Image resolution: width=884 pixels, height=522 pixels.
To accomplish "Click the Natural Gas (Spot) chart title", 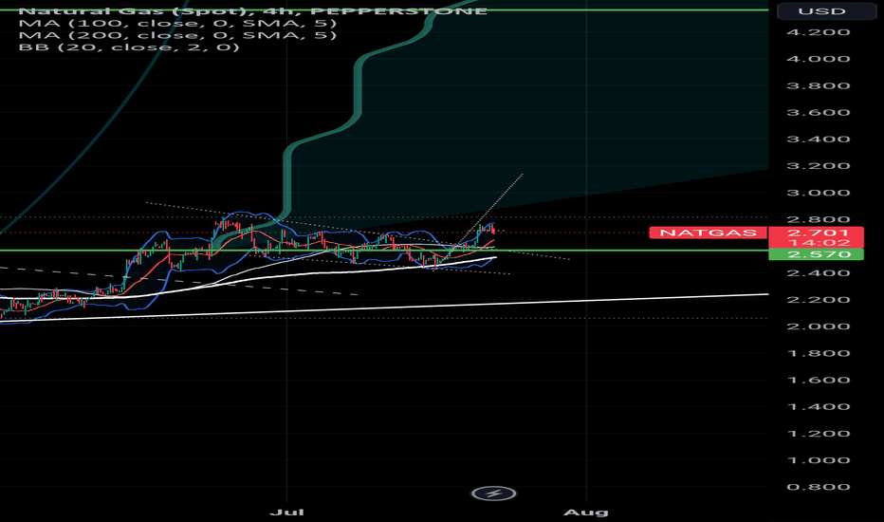I will pos(253,10).
